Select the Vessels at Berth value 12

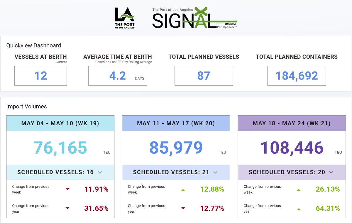41,76
